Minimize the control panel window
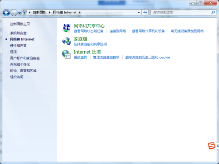This screenshot has height=164, width=219. (193, 3)
